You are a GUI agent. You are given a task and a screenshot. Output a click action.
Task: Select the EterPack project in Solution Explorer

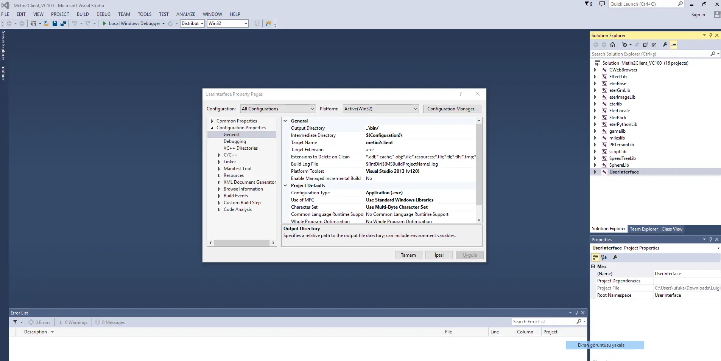(x=618, y=118)
